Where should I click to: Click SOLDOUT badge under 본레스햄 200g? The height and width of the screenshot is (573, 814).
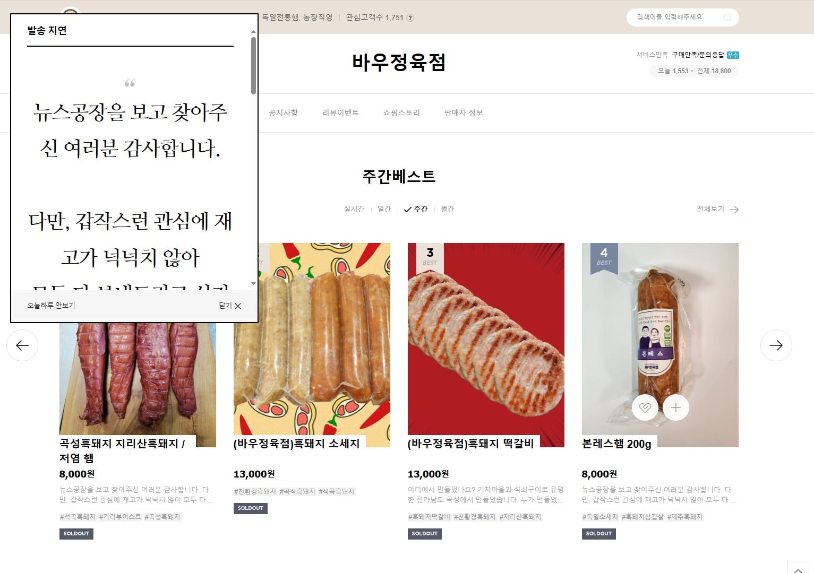(599, 534)
